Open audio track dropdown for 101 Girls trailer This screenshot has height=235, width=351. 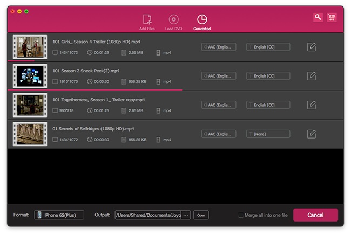pyautogui.click(x=219, y=47)
